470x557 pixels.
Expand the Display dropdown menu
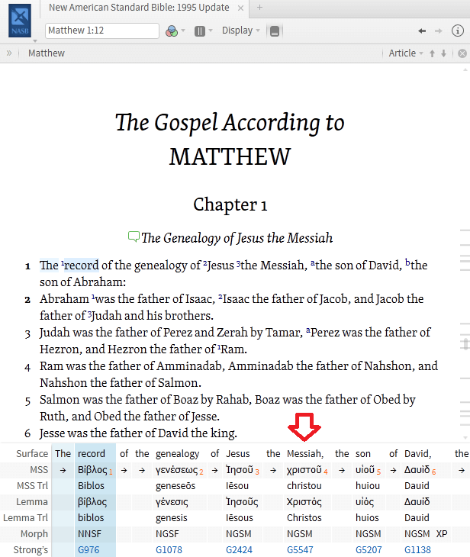tap(240, 31)
